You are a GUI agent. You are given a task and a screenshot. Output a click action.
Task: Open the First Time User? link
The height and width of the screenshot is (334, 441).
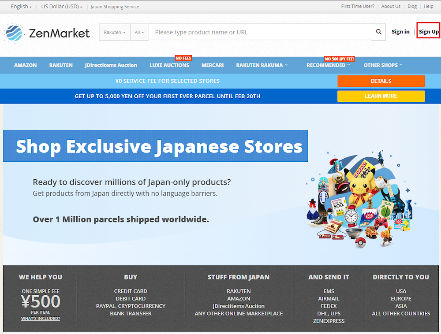358,7
